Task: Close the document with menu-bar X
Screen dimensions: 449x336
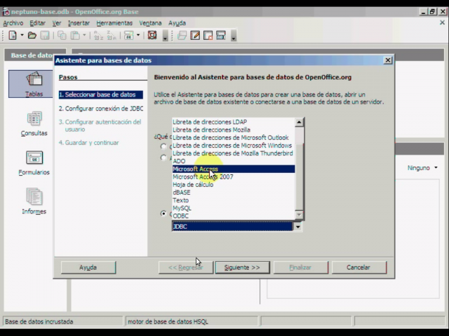Action: point(442,23)
